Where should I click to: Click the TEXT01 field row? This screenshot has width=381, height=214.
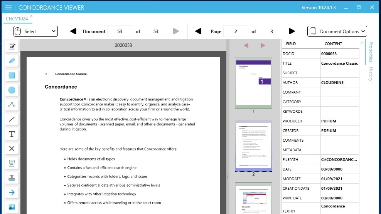[320, 209]
